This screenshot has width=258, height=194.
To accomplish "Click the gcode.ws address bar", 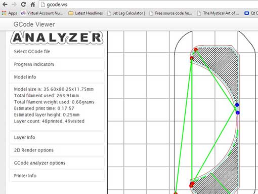I will (148, 5).
